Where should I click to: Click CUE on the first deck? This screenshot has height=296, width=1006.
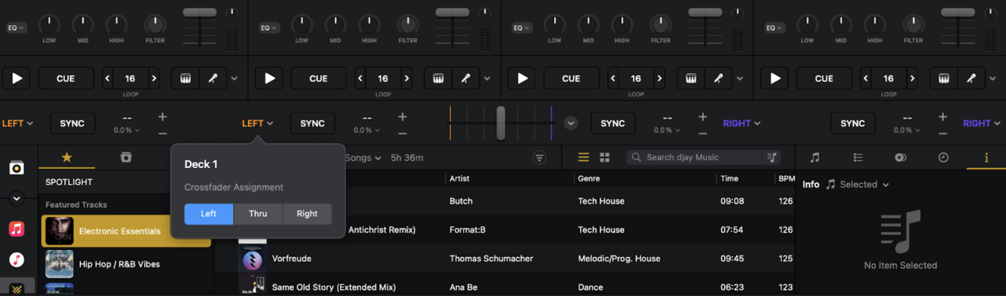point(65,78)
